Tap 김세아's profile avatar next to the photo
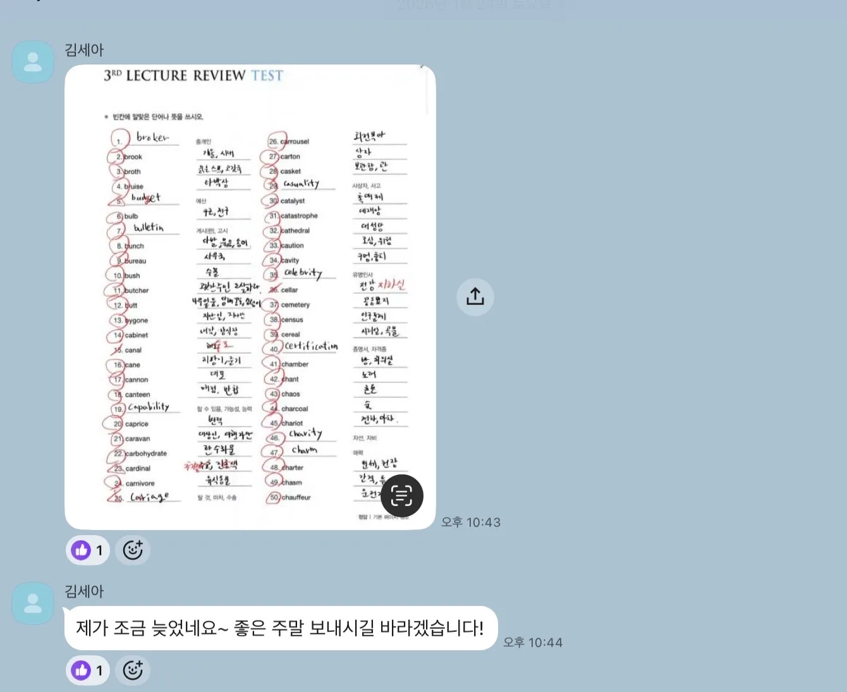 pos(32,61)
